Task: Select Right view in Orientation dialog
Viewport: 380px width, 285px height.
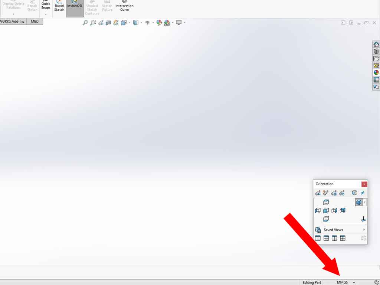Action: (334, 210)
